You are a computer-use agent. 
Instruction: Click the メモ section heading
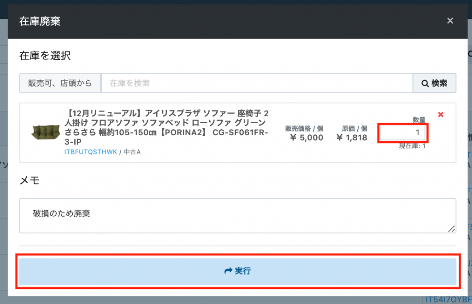29,180
